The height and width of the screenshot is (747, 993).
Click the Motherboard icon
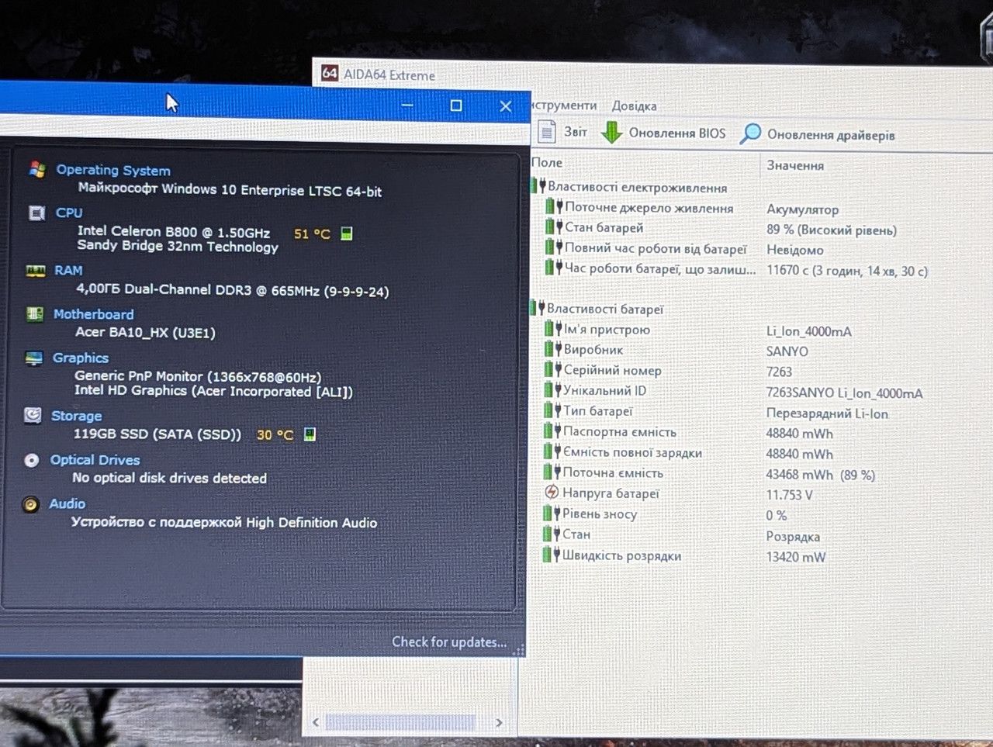(x=34, y=314)
